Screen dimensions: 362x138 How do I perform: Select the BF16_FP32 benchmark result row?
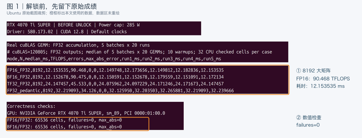[x=115, y=77]
